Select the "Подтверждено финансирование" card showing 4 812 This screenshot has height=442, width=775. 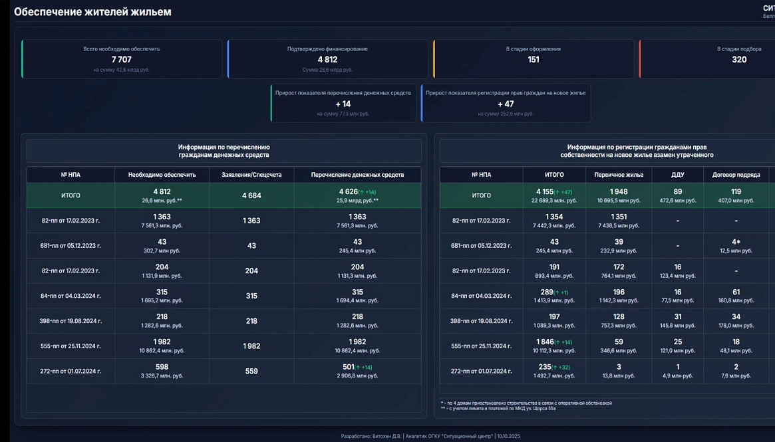(x=327, y=58)
